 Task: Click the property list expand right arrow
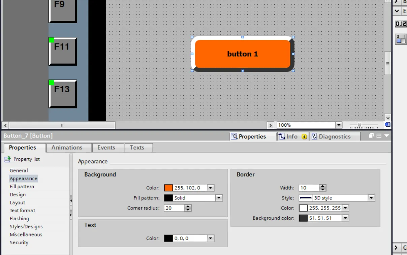click(x=71, y=215)
